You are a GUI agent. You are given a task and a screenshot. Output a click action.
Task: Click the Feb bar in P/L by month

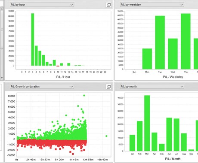(140, 136)
